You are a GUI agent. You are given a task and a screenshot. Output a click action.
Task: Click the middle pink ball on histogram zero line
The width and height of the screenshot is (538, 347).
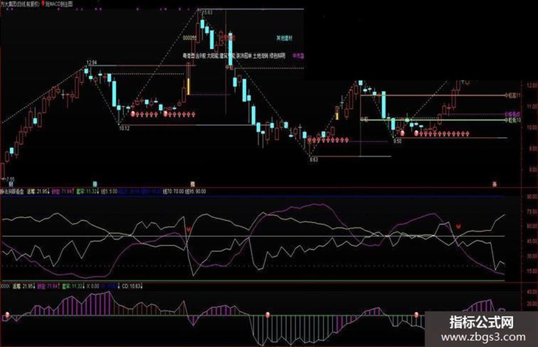(268, 315)
